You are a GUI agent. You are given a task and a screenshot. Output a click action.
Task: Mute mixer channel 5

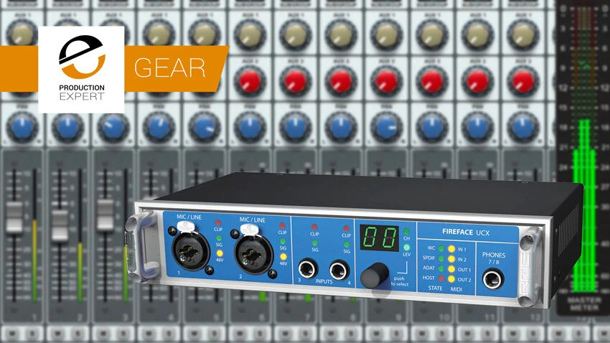[x=194, y=333]
